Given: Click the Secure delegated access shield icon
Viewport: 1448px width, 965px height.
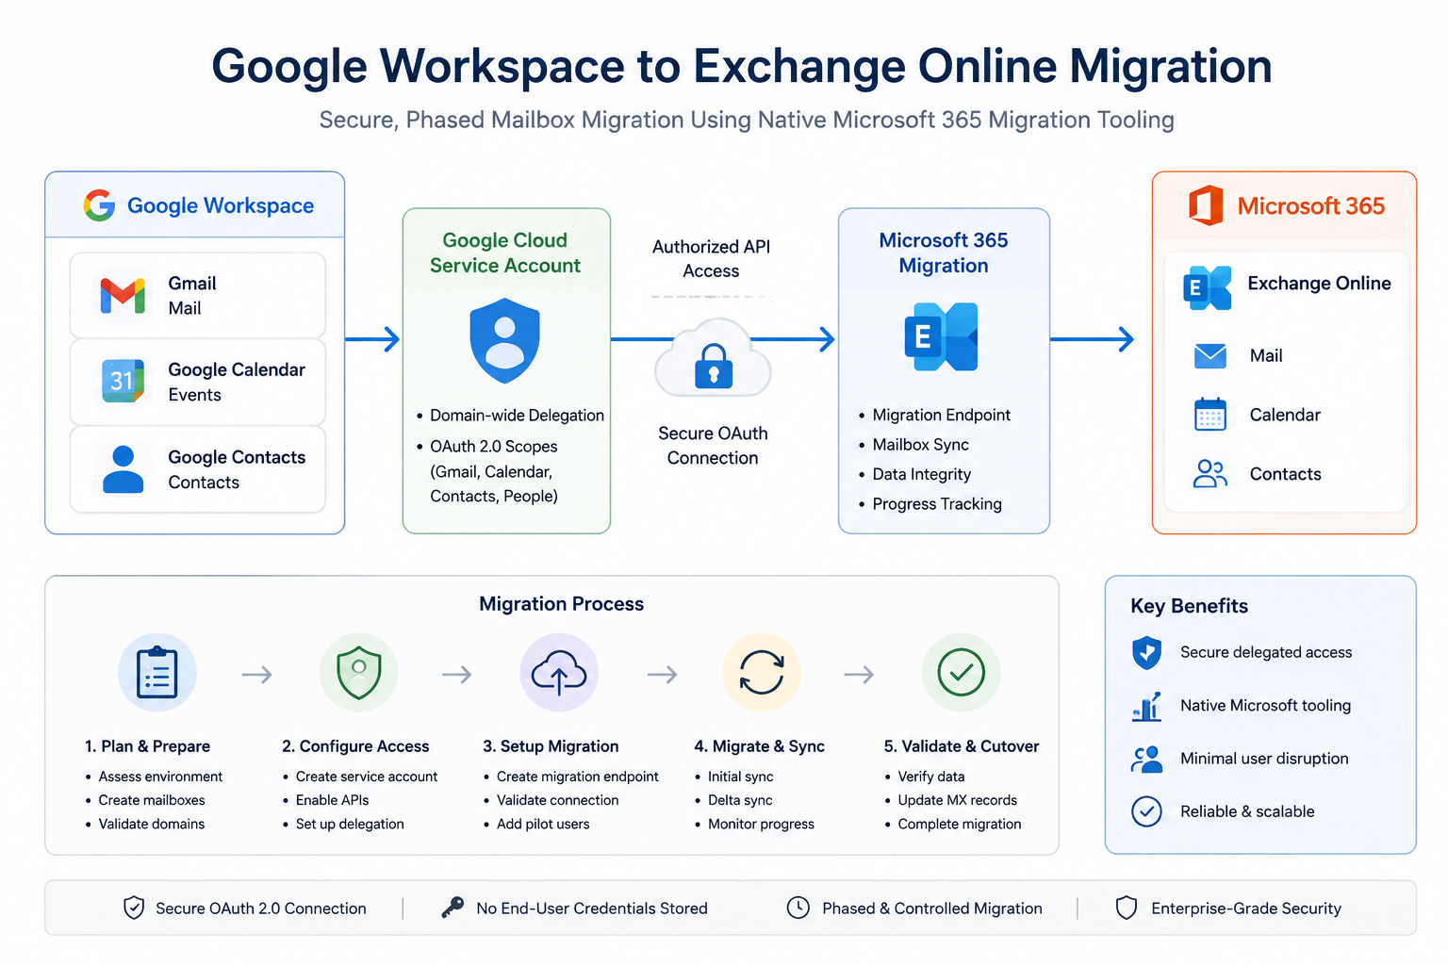Looking at the screenshot, I should click(x=1146, y=652).
